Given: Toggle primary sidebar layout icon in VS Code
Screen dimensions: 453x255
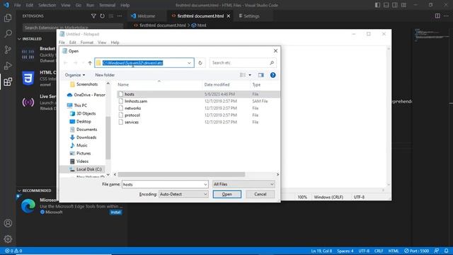Looking at the screenshot, I should [377, 5].
